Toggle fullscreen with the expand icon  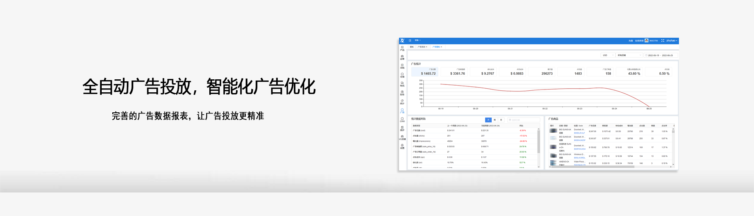pos(663,40)
